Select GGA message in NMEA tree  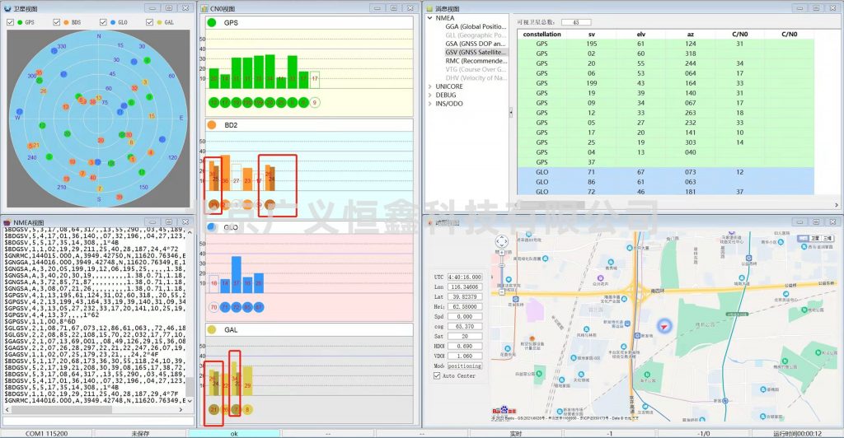[476, 27]
